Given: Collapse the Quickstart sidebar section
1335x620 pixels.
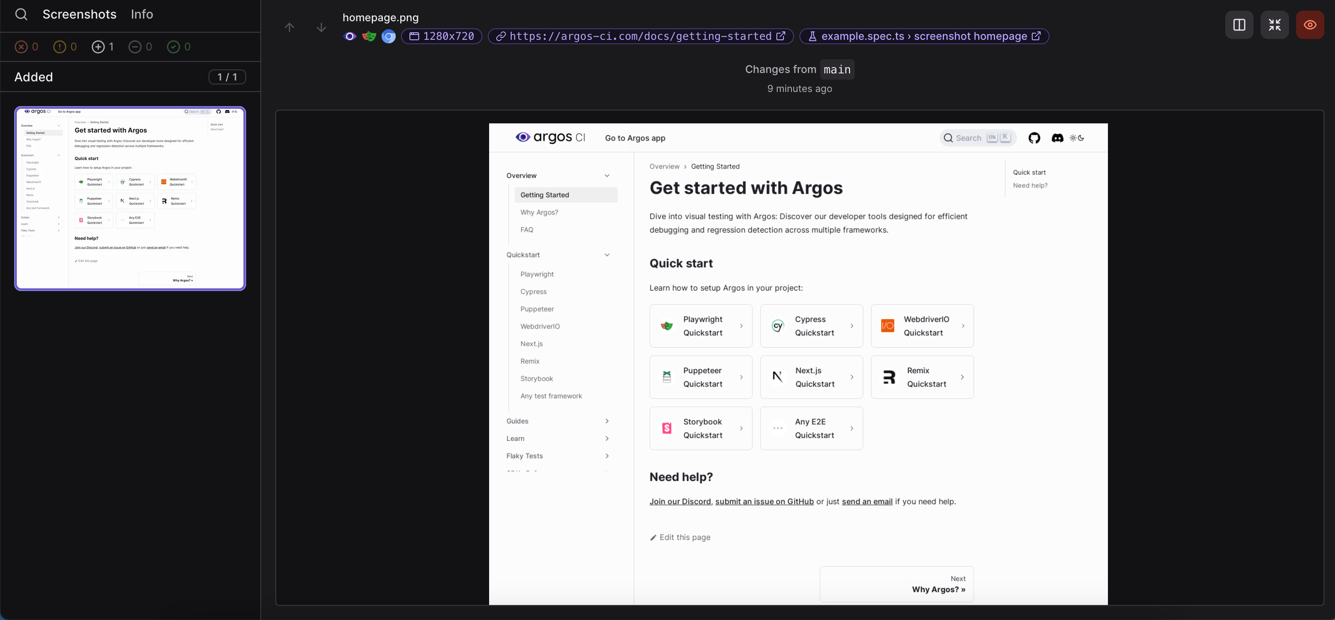Looking at the screenshot, I should (x=607, y=255).
